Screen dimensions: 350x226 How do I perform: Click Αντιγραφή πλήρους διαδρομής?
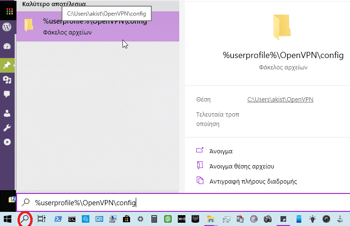tap(253, 182)
